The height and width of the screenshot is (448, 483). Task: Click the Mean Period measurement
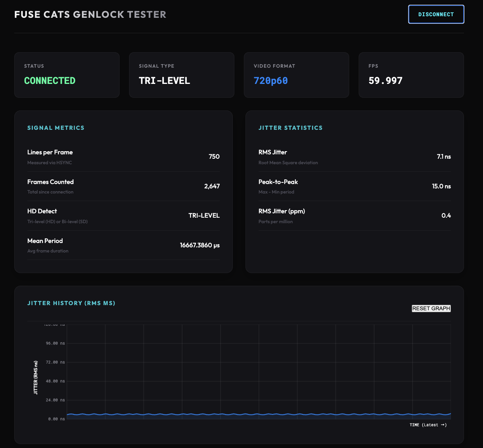point(200,245)
